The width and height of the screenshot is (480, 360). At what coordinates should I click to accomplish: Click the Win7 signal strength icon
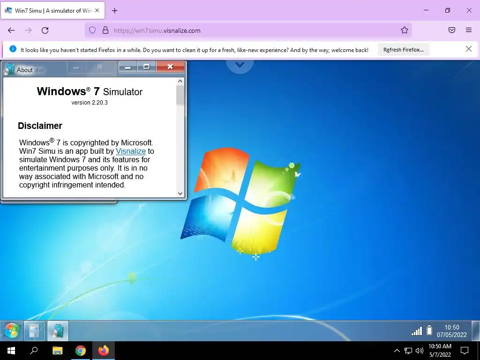click(x=416, y=331)
